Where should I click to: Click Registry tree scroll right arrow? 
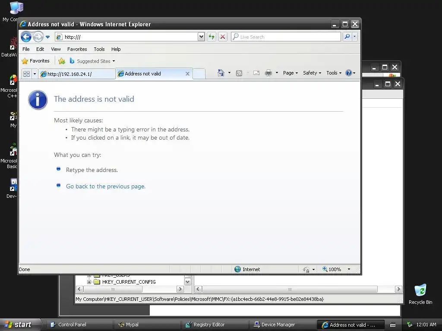point(180,289)
